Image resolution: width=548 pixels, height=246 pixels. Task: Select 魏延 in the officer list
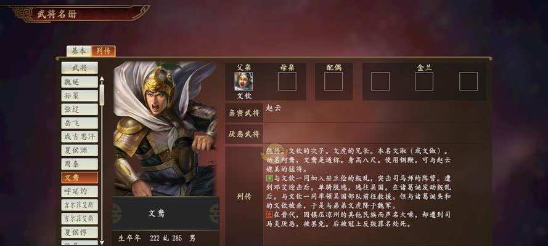80,82
